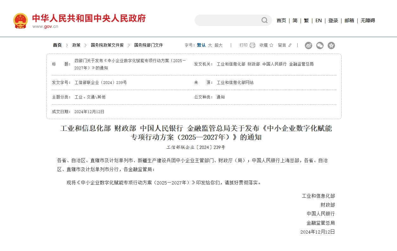Click signature line 财政部
The image size is (397, 251).
tap(328, 205)
